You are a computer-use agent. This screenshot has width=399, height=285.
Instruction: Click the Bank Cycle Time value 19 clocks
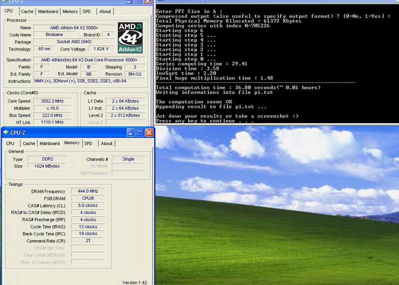point(88,234)
